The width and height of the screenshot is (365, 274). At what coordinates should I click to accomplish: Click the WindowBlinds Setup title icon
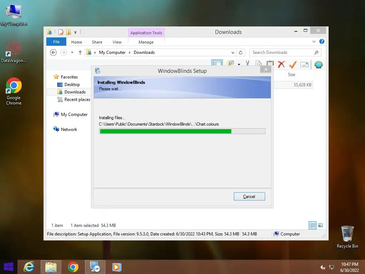point(98,71)
